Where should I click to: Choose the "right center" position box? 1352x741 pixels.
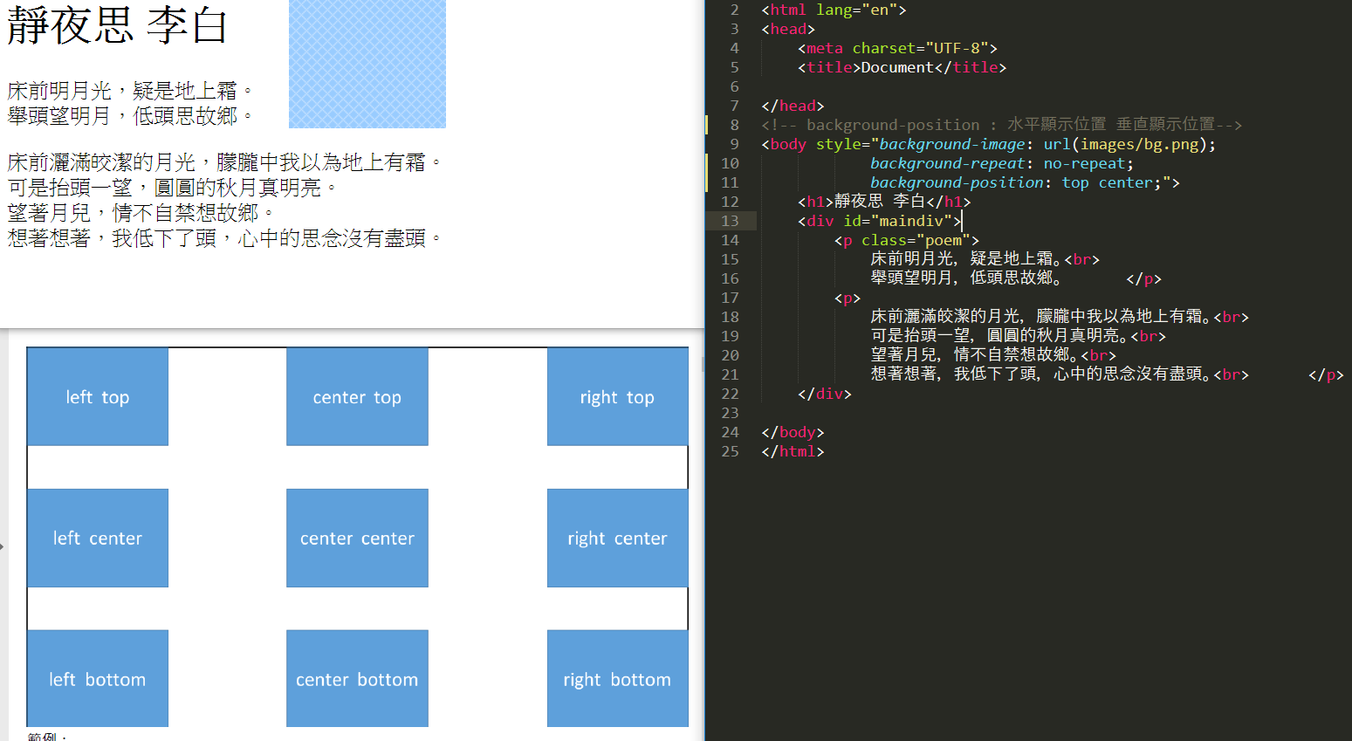pos(617,539)
